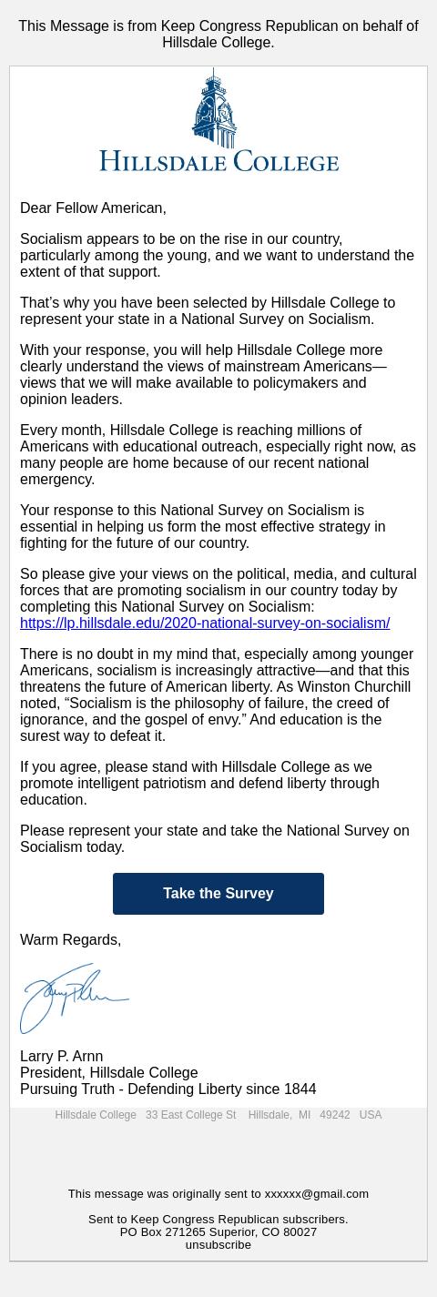
Task: Open the 2020 national survey on socialism URL
Action: click(x=205, y=623)
